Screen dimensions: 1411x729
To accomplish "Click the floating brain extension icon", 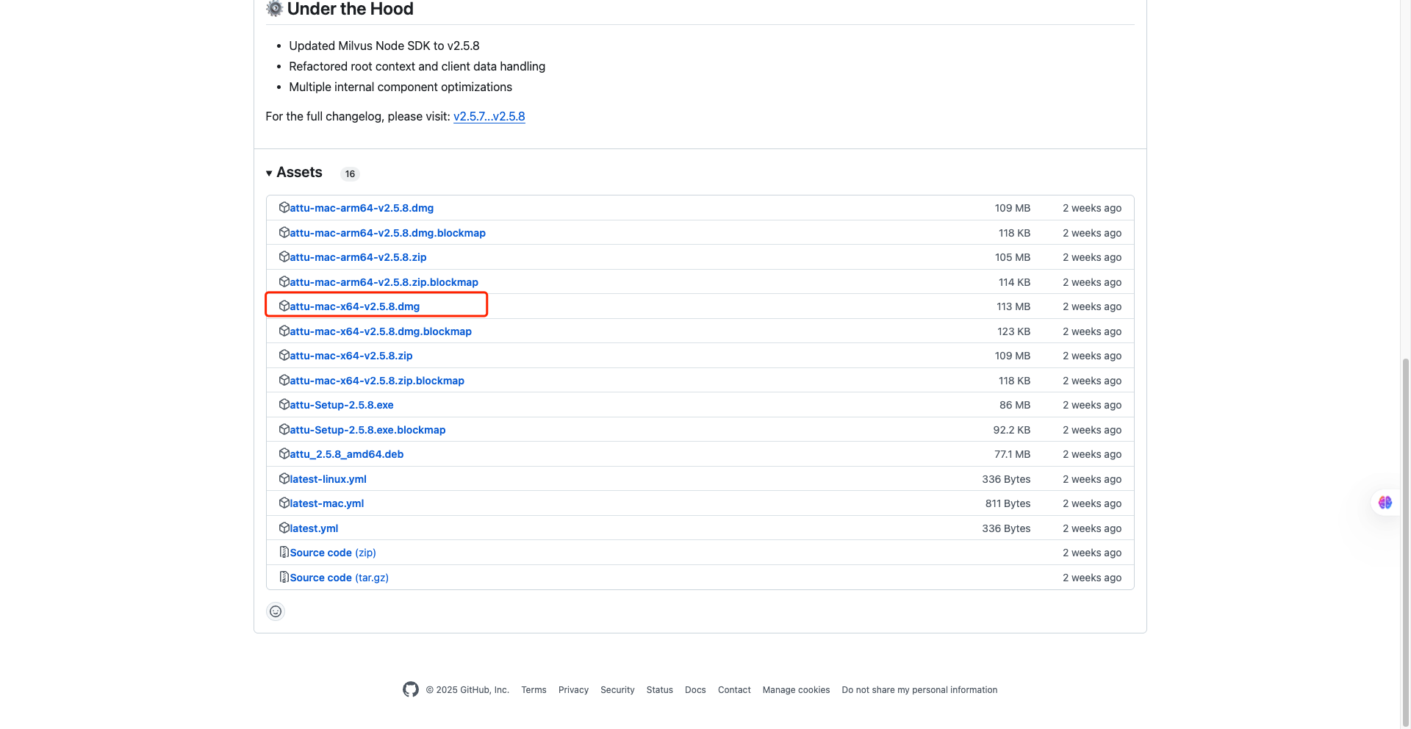I will pos(1385,503).
